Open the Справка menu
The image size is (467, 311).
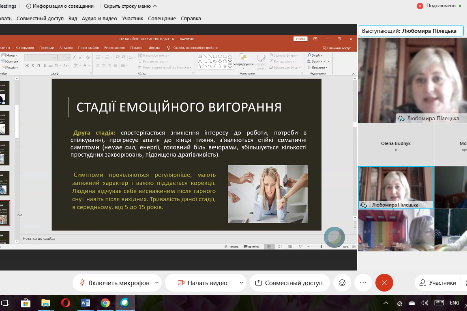click(x=191, y=19)
